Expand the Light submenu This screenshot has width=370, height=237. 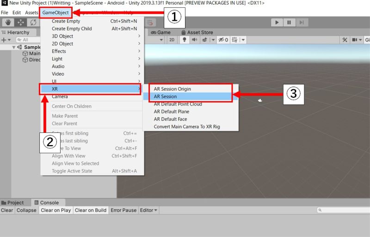click(x=92, y=59)
